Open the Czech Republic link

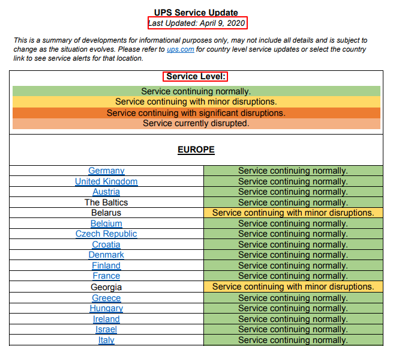[x=106, y=234]
